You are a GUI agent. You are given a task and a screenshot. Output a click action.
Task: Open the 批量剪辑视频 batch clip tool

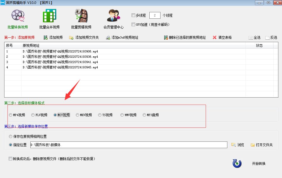click(81, 19)
